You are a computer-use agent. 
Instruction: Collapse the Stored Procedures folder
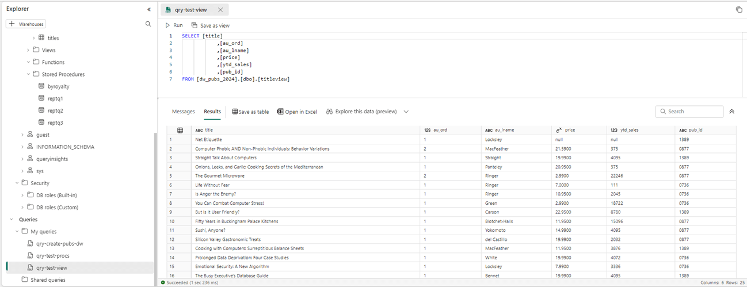pyautogui.click(x=28, y=74)
